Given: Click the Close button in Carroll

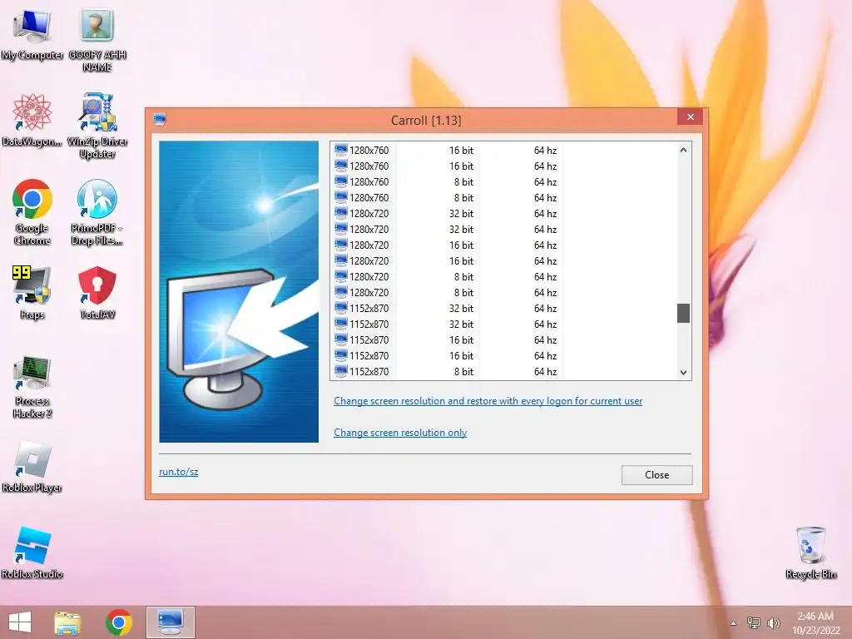Looking at the screenshot, I should pos(657,475).
